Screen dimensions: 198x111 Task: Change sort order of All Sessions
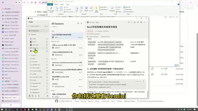(81, 23)
